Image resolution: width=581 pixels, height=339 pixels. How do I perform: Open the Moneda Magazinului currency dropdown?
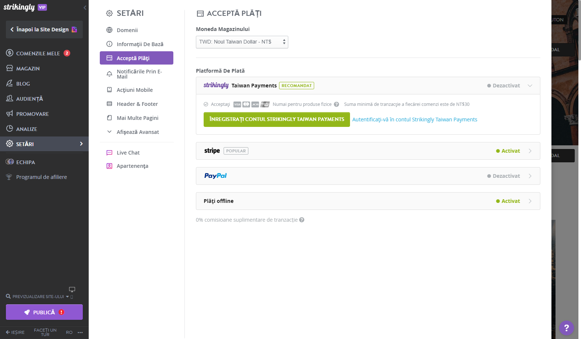pyautogui.click(x=242, y=42)
